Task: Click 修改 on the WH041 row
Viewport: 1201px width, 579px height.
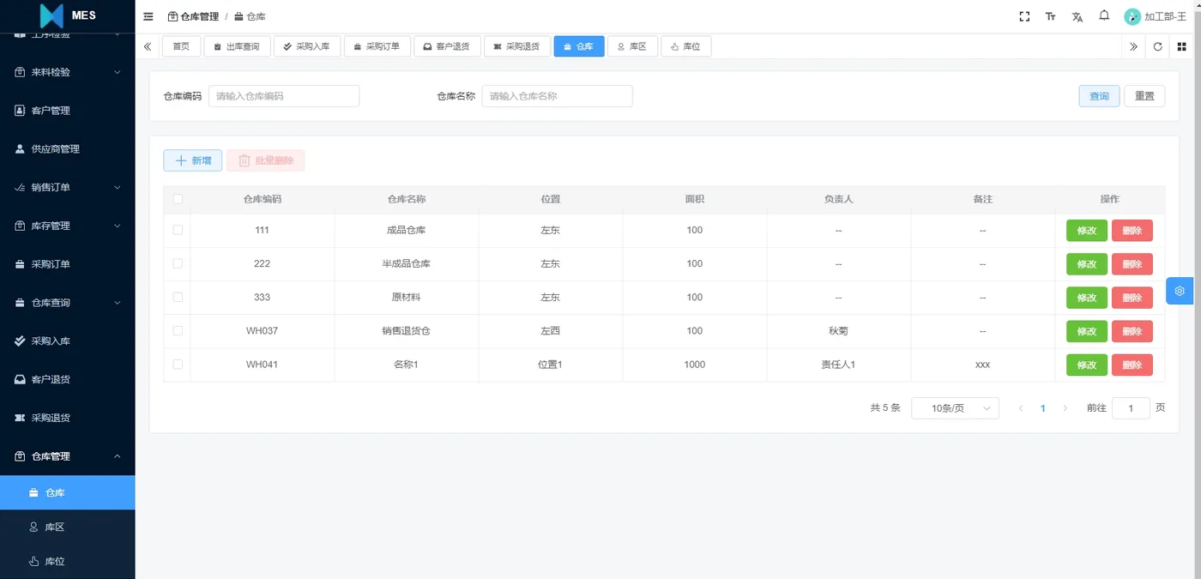Action: pyautogui.click(x=1086, y=365)
